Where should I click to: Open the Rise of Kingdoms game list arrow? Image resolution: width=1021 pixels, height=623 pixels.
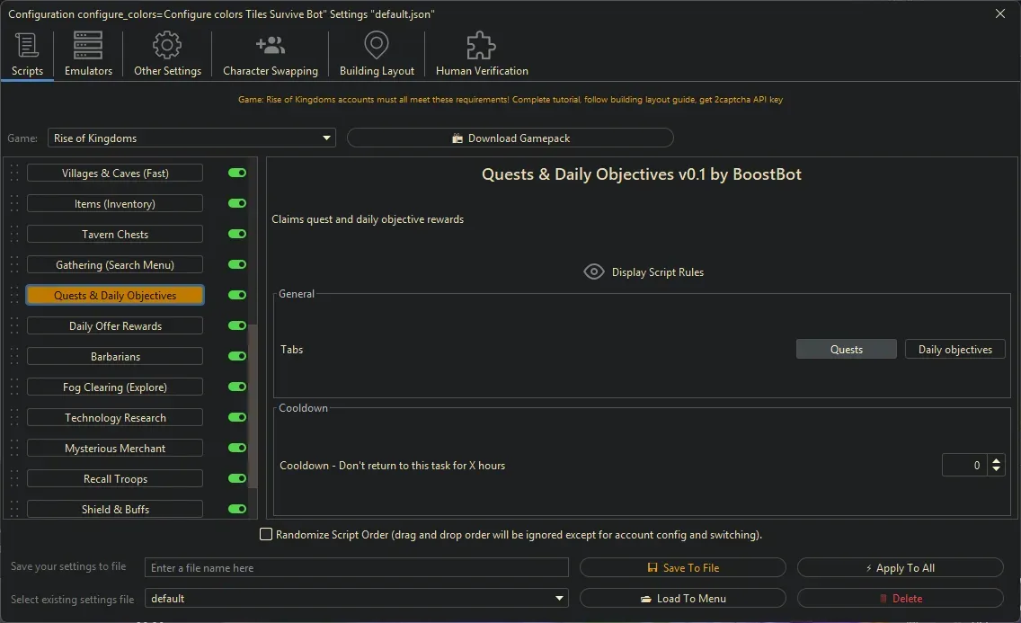click(326, 138)
